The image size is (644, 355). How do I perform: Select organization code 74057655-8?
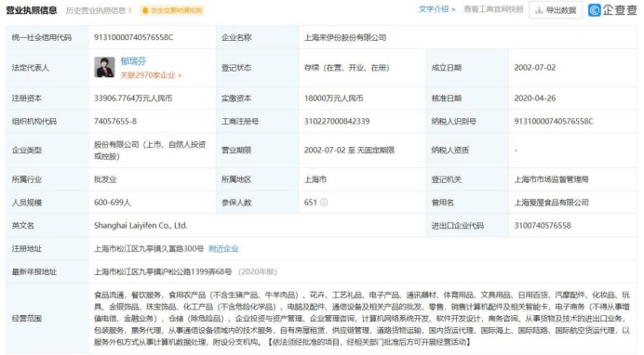pos(115,122)
